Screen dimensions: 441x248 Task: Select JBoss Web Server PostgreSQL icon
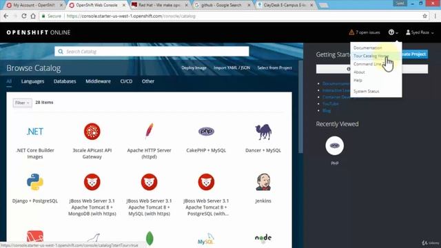(x=206, y=182)
